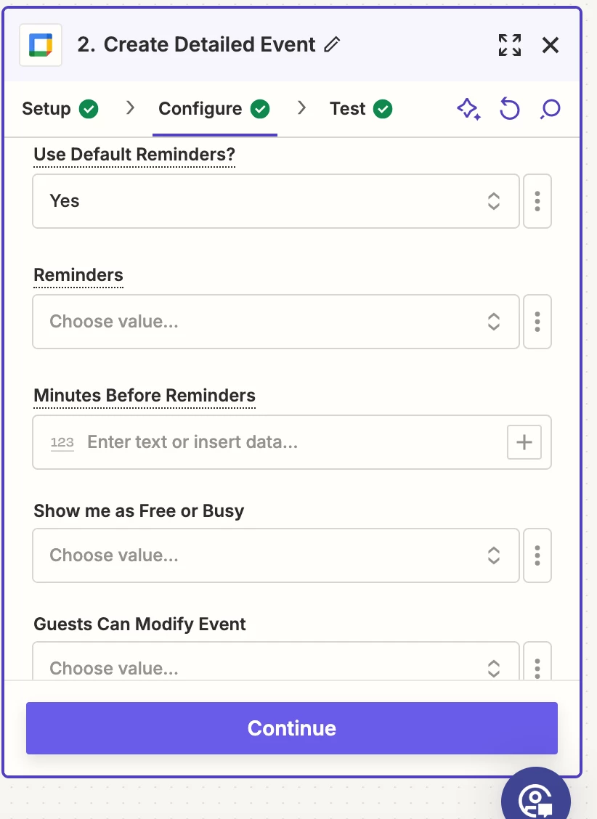Click the undo/refresh arrow icon
Viewport: 597px width, 819px height.
(x=510, y=110)
